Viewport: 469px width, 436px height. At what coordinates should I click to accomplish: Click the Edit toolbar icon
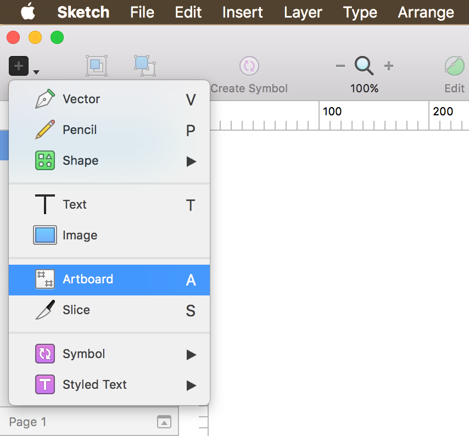tap(454, 66)
